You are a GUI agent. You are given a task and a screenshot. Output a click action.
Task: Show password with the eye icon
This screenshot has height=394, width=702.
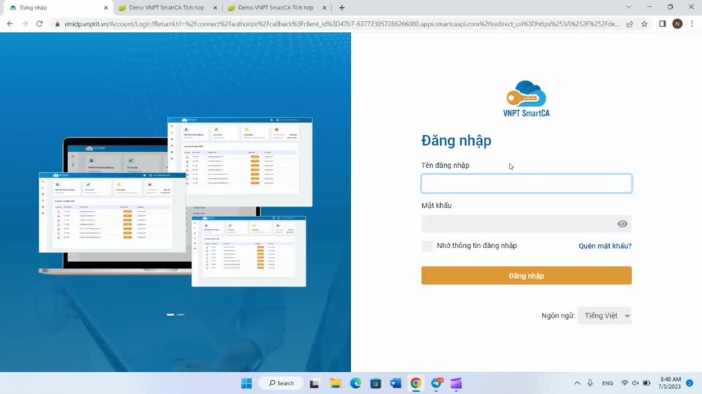pyautogui.click(x=622, y=224)
